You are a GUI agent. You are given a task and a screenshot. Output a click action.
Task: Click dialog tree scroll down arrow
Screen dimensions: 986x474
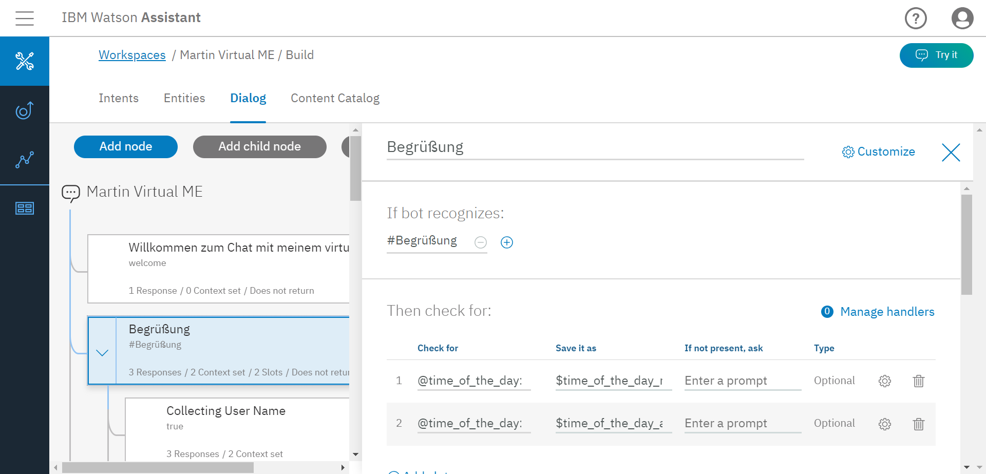click(x=355, y=454)
